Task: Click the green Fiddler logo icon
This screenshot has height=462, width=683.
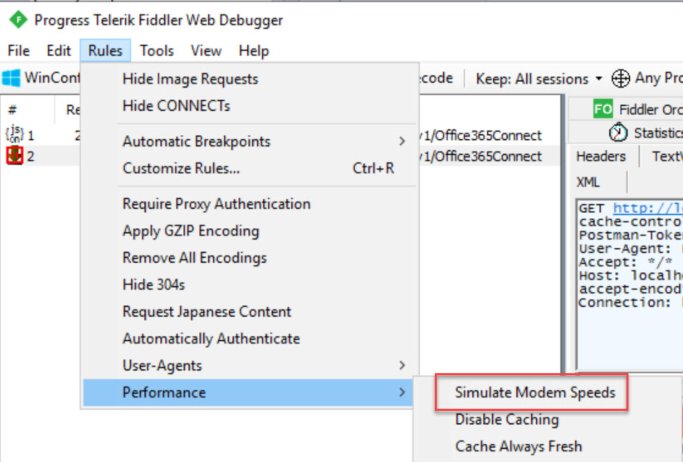Action: coord(17,20)
